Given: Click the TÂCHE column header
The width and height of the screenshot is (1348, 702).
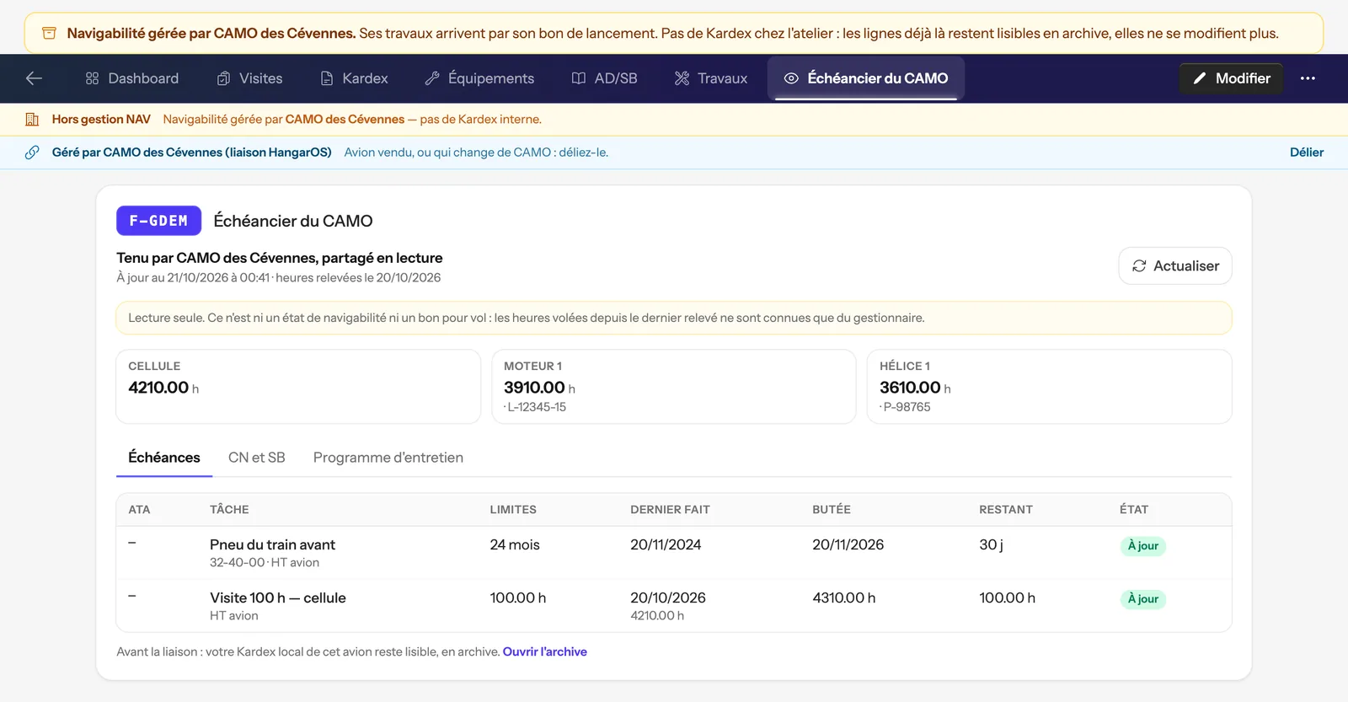Looking at the screenshot, I should point(229,510).
